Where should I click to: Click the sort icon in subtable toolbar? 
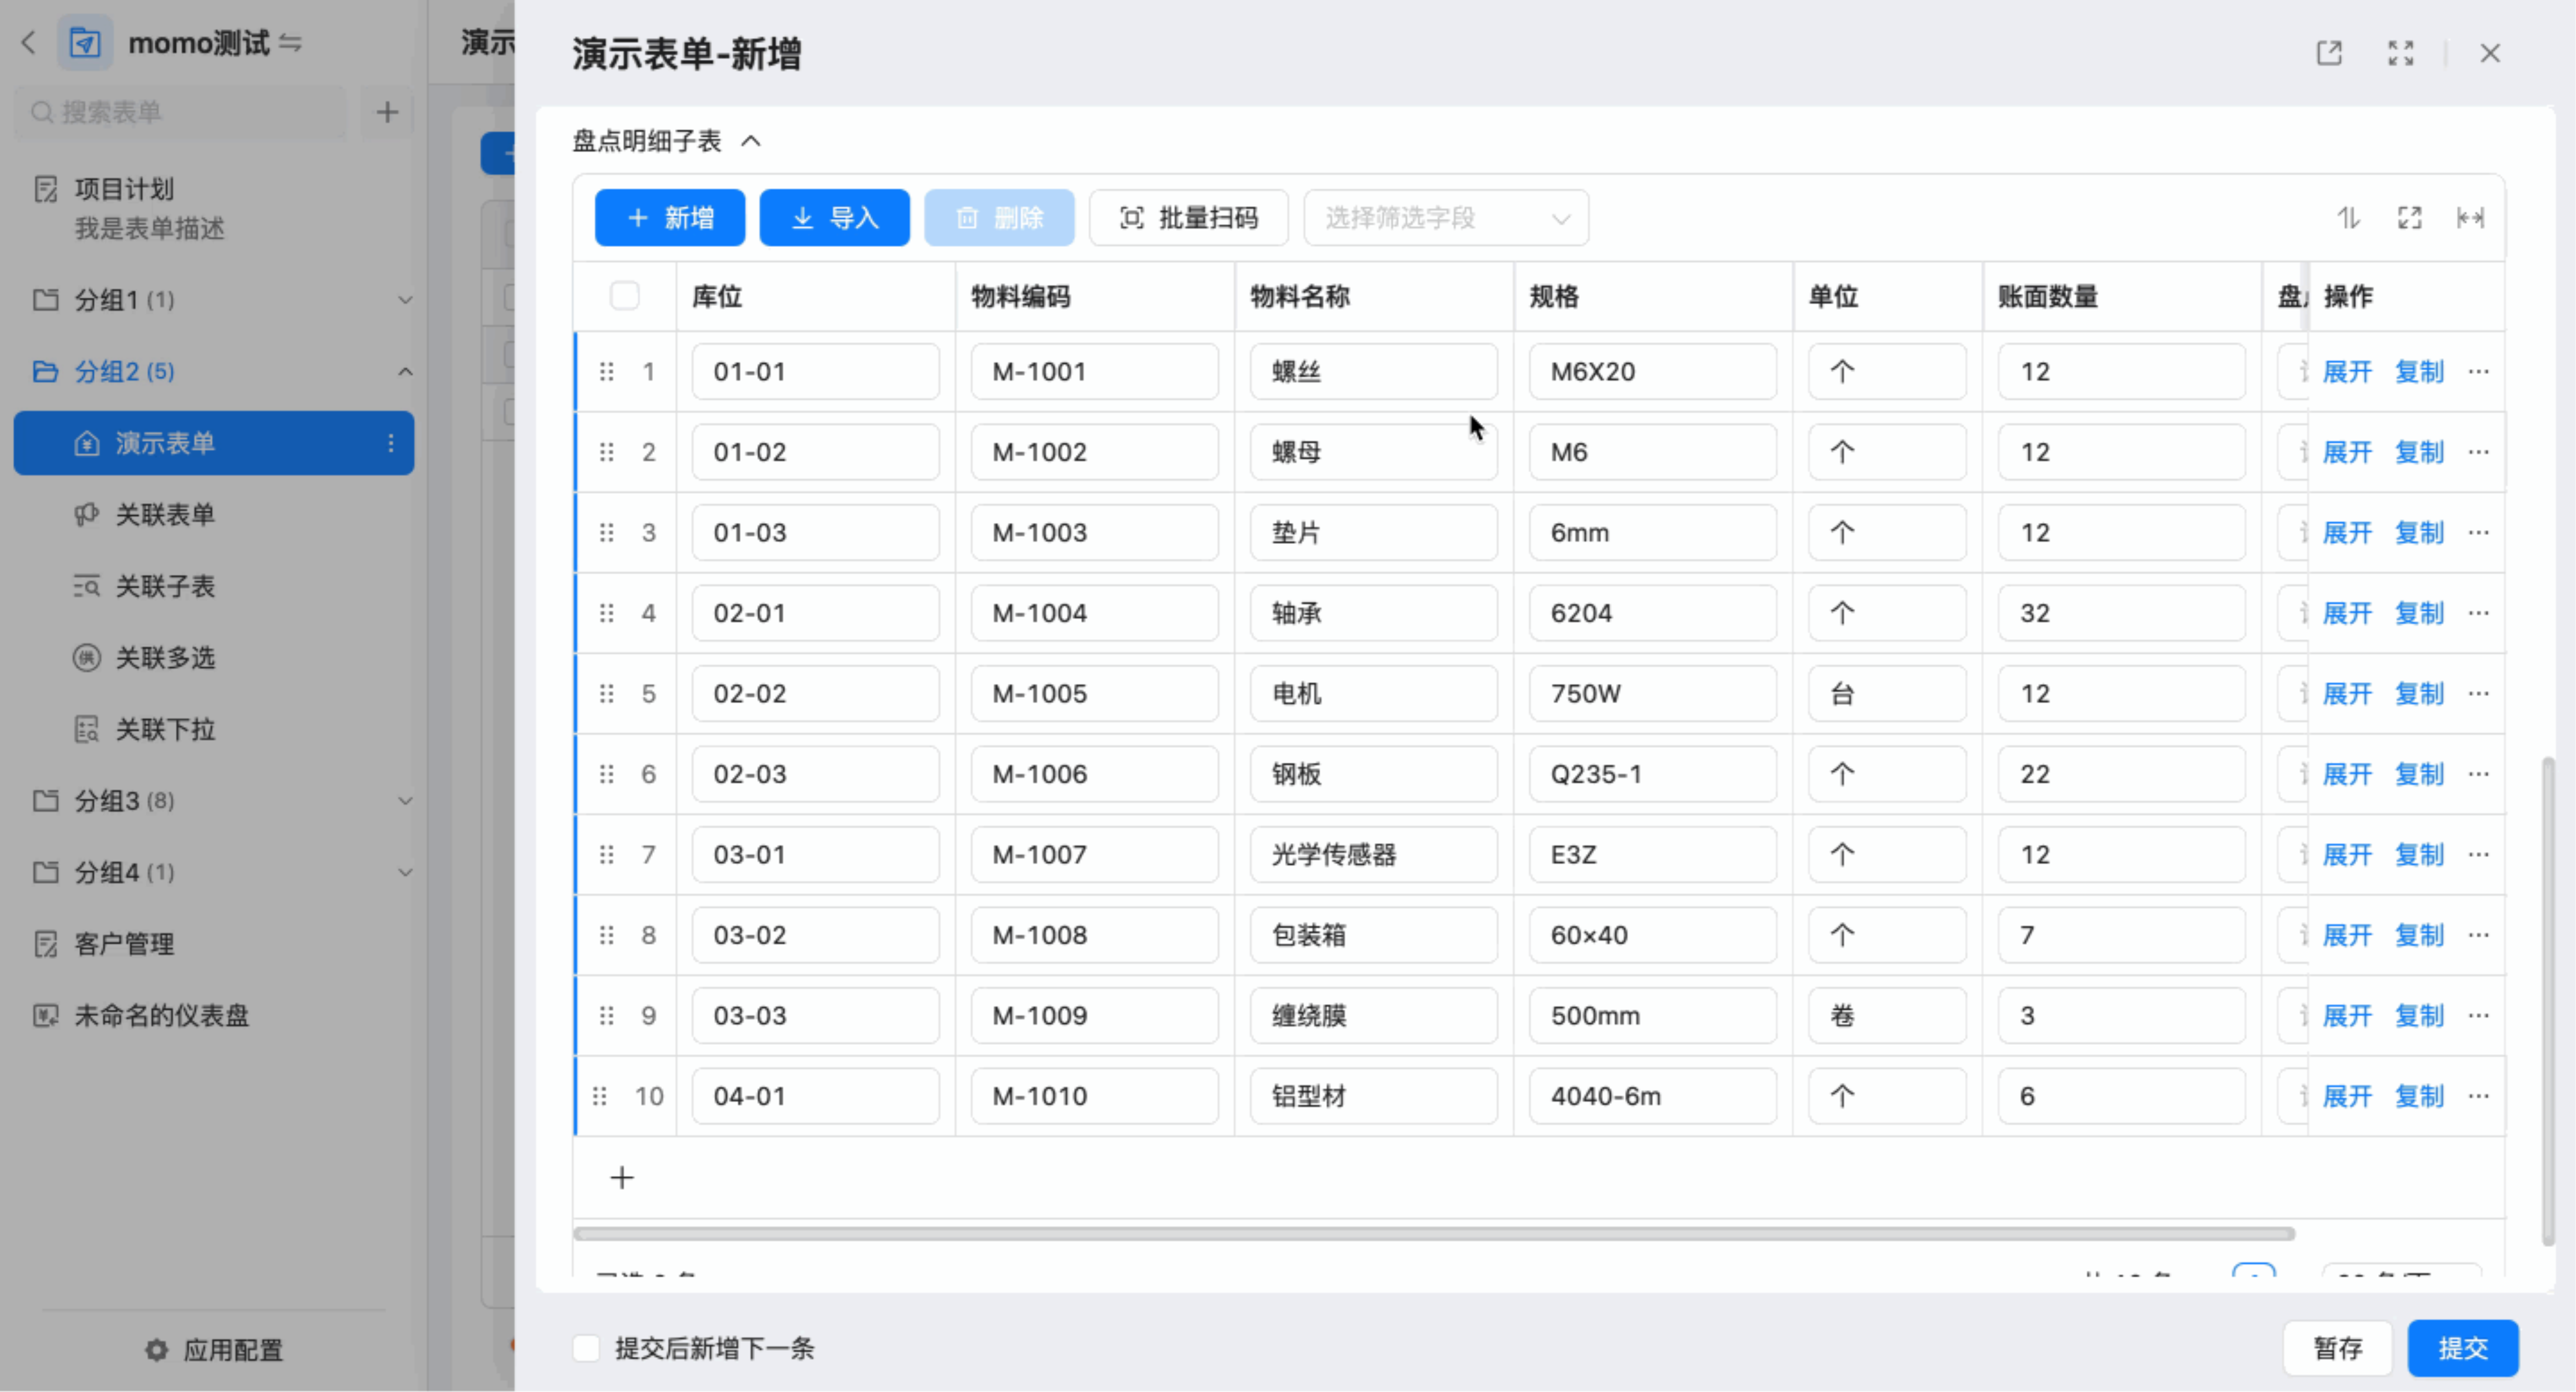2348,218
